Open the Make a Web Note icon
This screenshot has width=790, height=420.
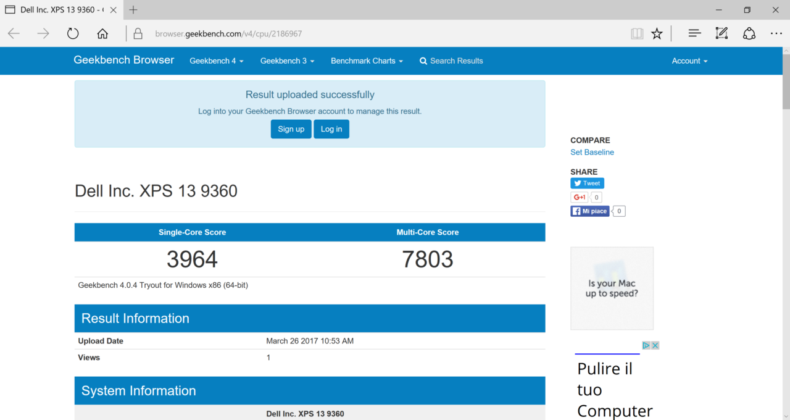[x=721, y=33]
